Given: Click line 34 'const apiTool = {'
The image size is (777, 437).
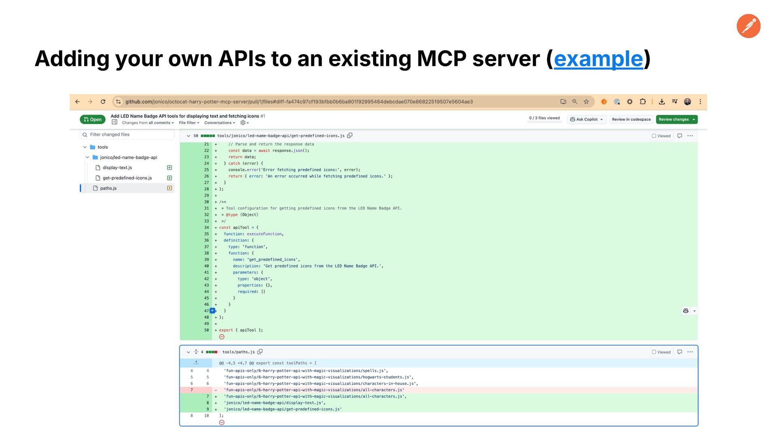Looking at the screenshot, I should (239, 228).
